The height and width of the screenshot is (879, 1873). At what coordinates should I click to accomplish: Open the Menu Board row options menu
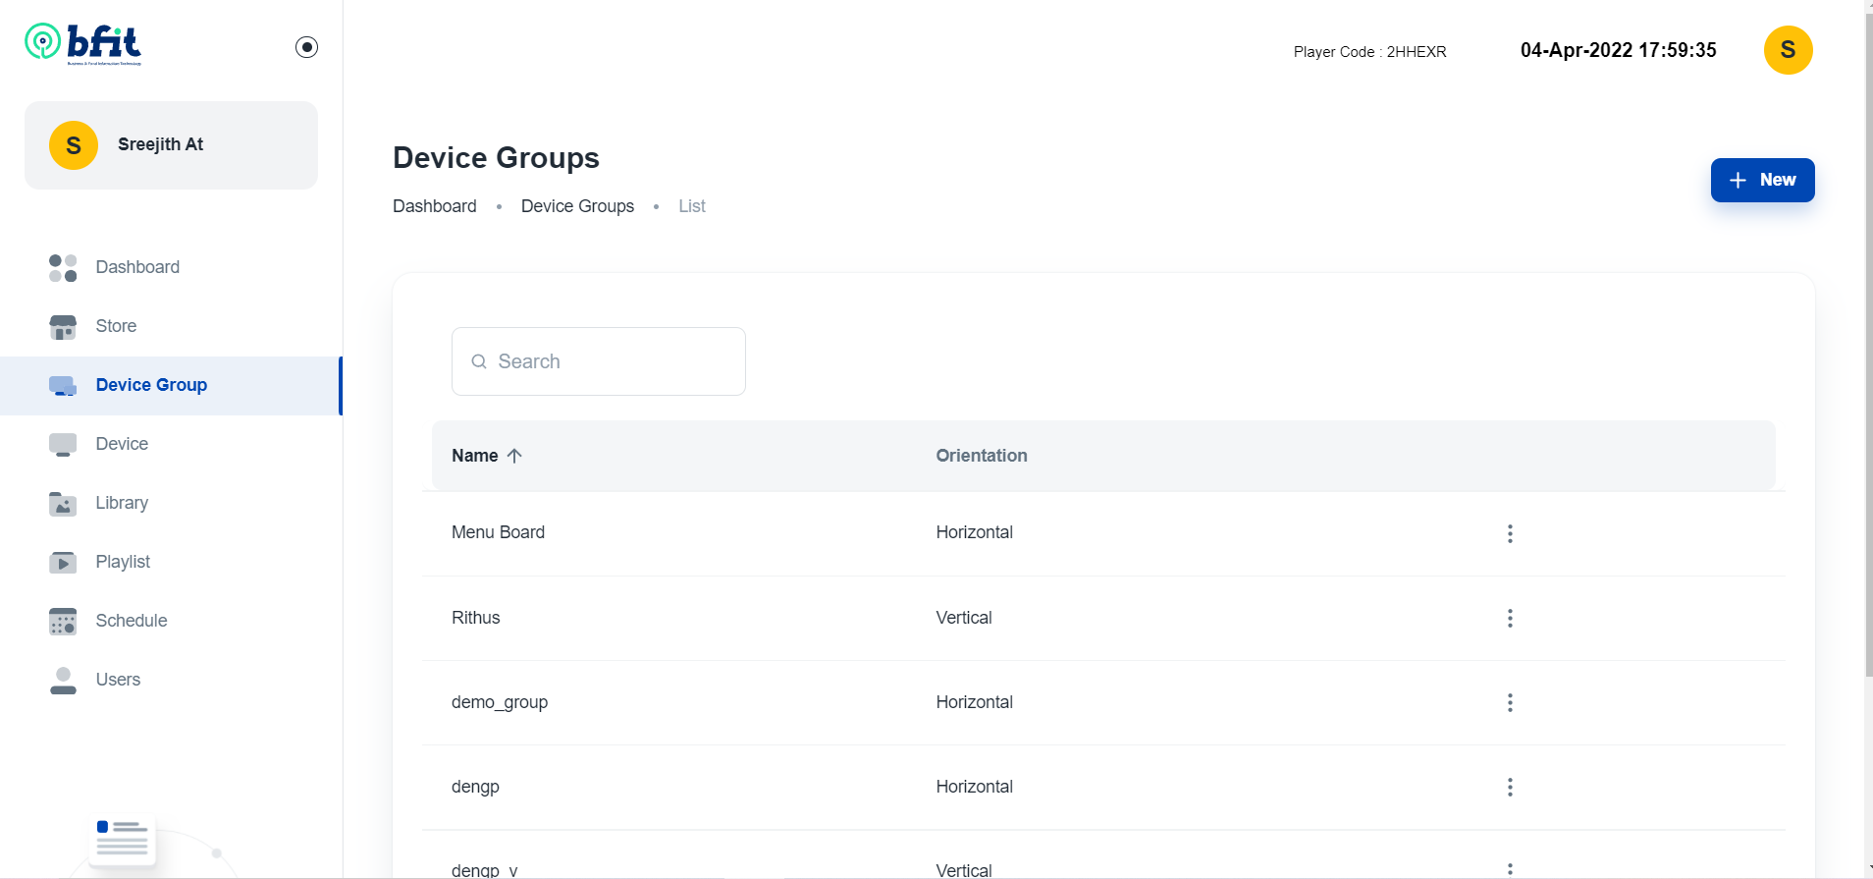tap(1510, 533)
